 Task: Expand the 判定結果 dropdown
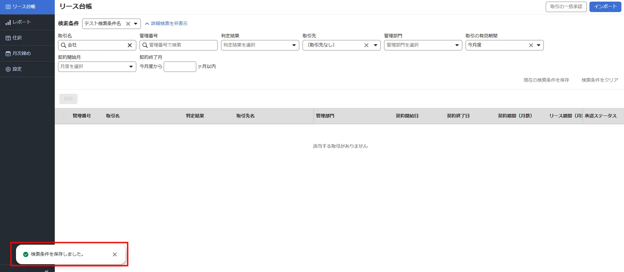pyautogui.click(x=293, y=45)
